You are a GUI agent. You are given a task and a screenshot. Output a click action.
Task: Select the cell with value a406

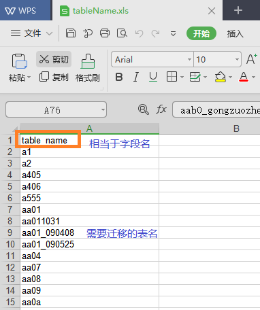89,186
